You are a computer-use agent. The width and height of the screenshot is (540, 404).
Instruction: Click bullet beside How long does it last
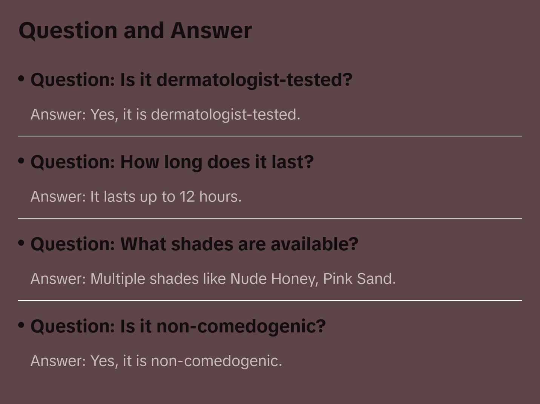tap(21, 161)
